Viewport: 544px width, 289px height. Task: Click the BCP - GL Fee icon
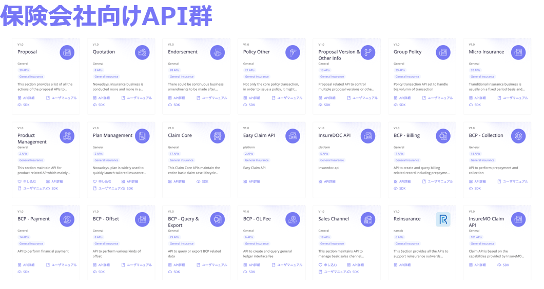pos(293,219)
